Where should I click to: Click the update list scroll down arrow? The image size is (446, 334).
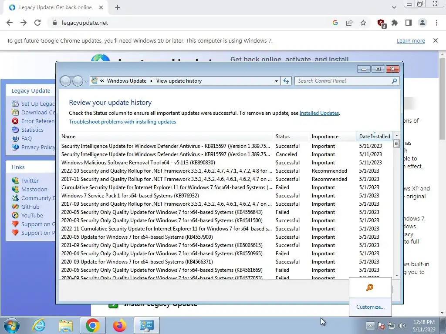click(x=396, y=275)
